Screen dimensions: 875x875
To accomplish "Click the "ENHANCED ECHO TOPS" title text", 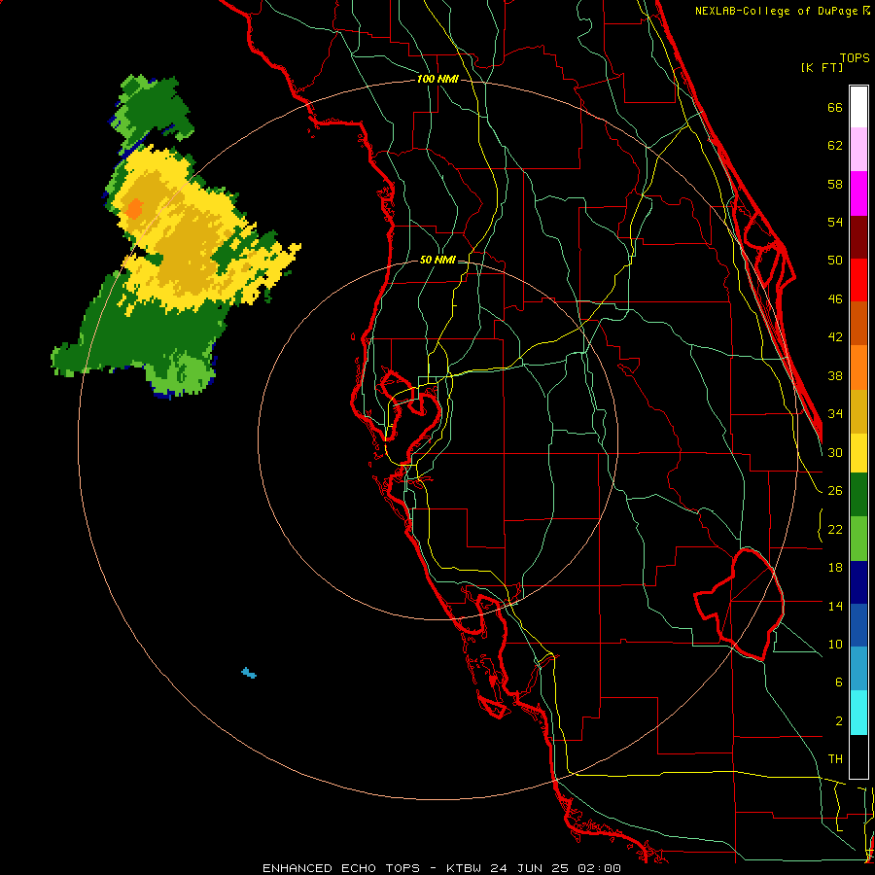I will click(341, 868).
